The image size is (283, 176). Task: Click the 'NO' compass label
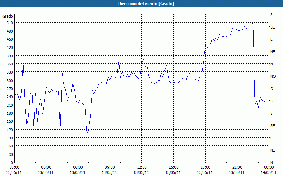[273, 76]
